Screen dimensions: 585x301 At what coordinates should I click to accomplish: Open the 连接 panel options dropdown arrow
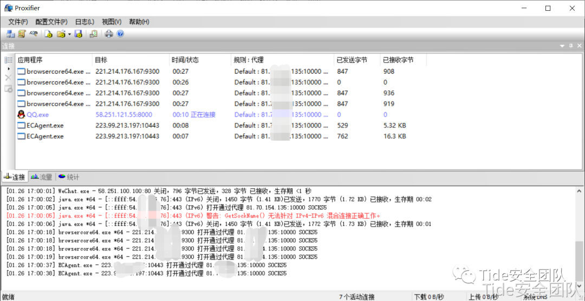click(x=562, y=46)
